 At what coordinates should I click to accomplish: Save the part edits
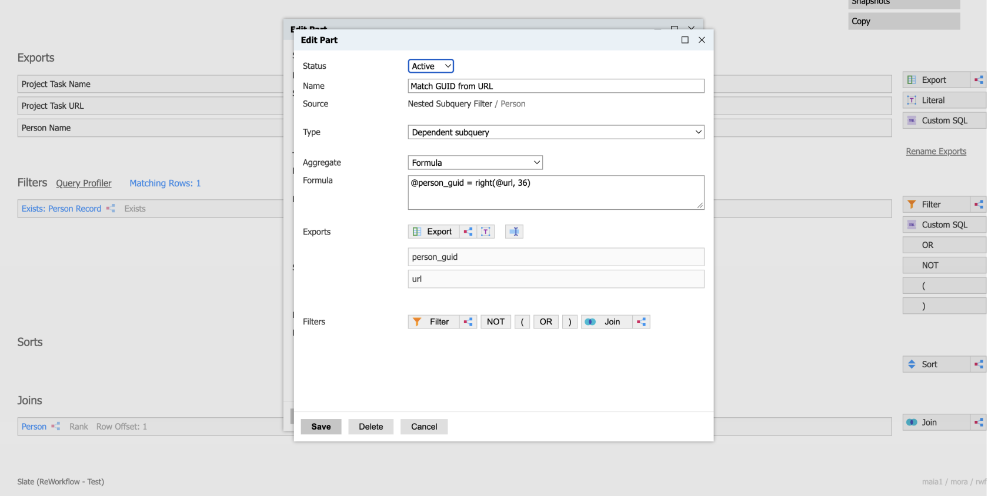pyautogui.click(x=321, y=427)
